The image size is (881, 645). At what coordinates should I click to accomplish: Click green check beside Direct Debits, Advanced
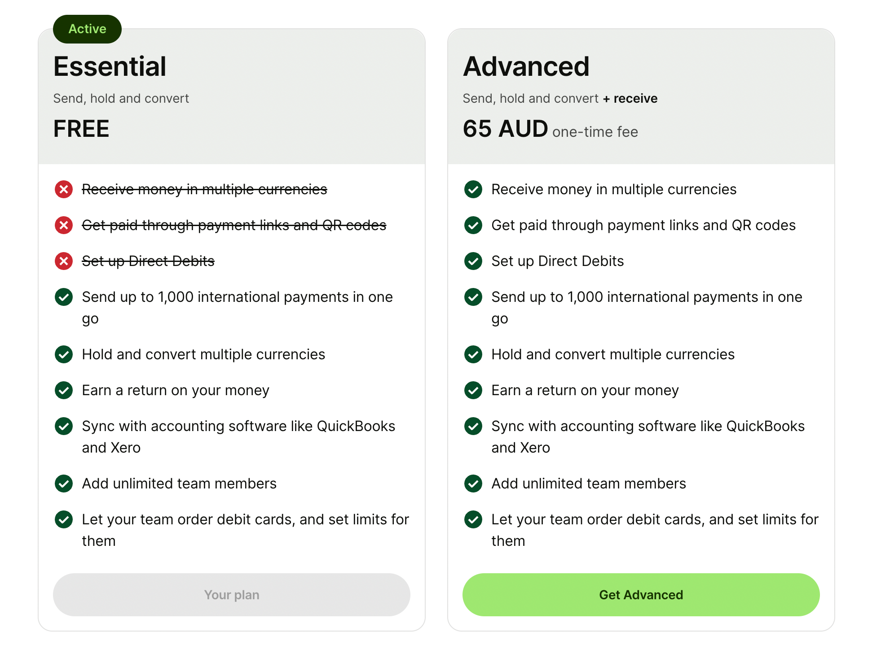[473, 261]
